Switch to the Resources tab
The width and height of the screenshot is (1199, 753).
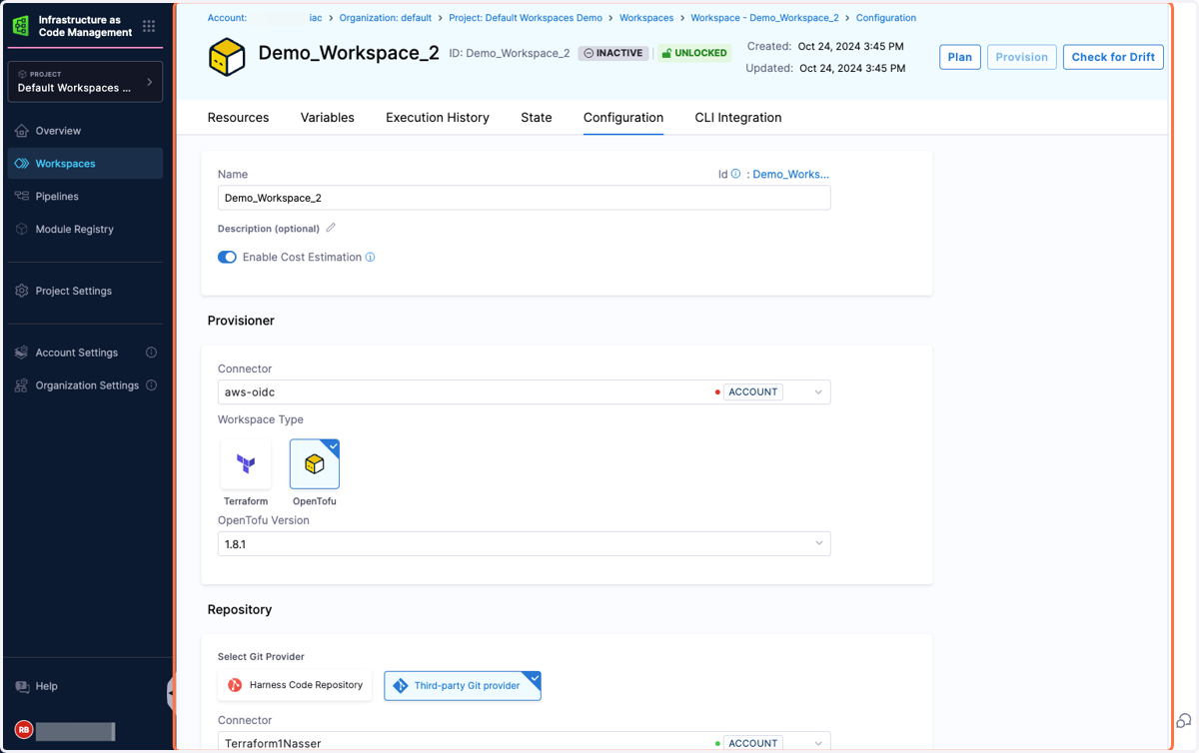pyautogui.click(x=238, y=118)
